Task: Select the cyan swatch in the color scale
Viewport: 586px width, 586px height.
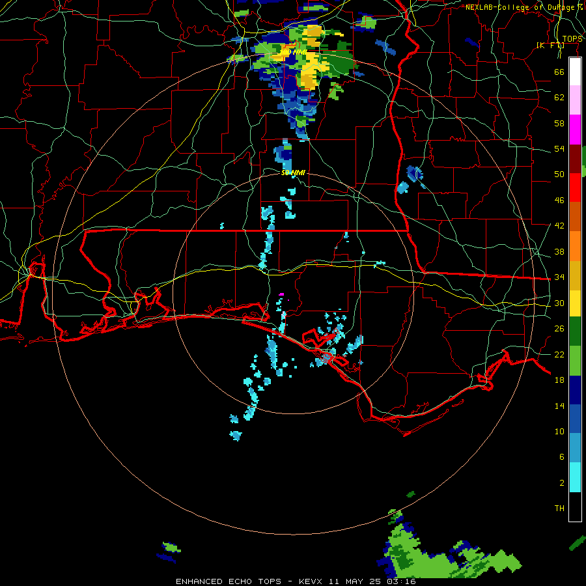Action: 575,477
